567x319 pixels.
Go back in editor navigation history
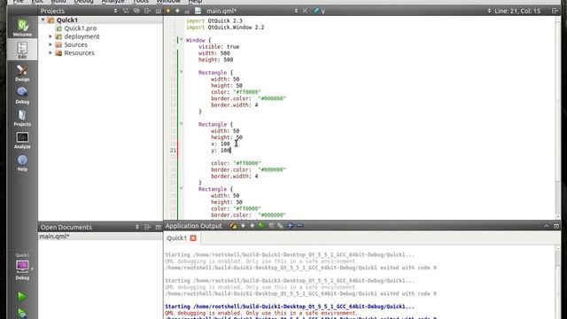pyautogui.click(x=168, y=11)
